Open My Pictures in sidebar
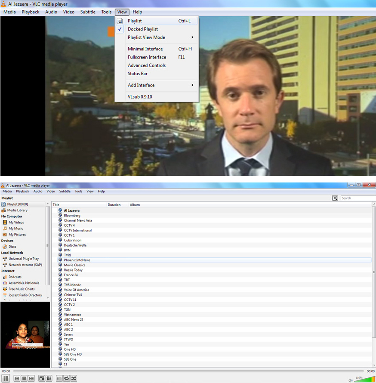Viewport: 376px width, 383px height. (x=17, y=235)
